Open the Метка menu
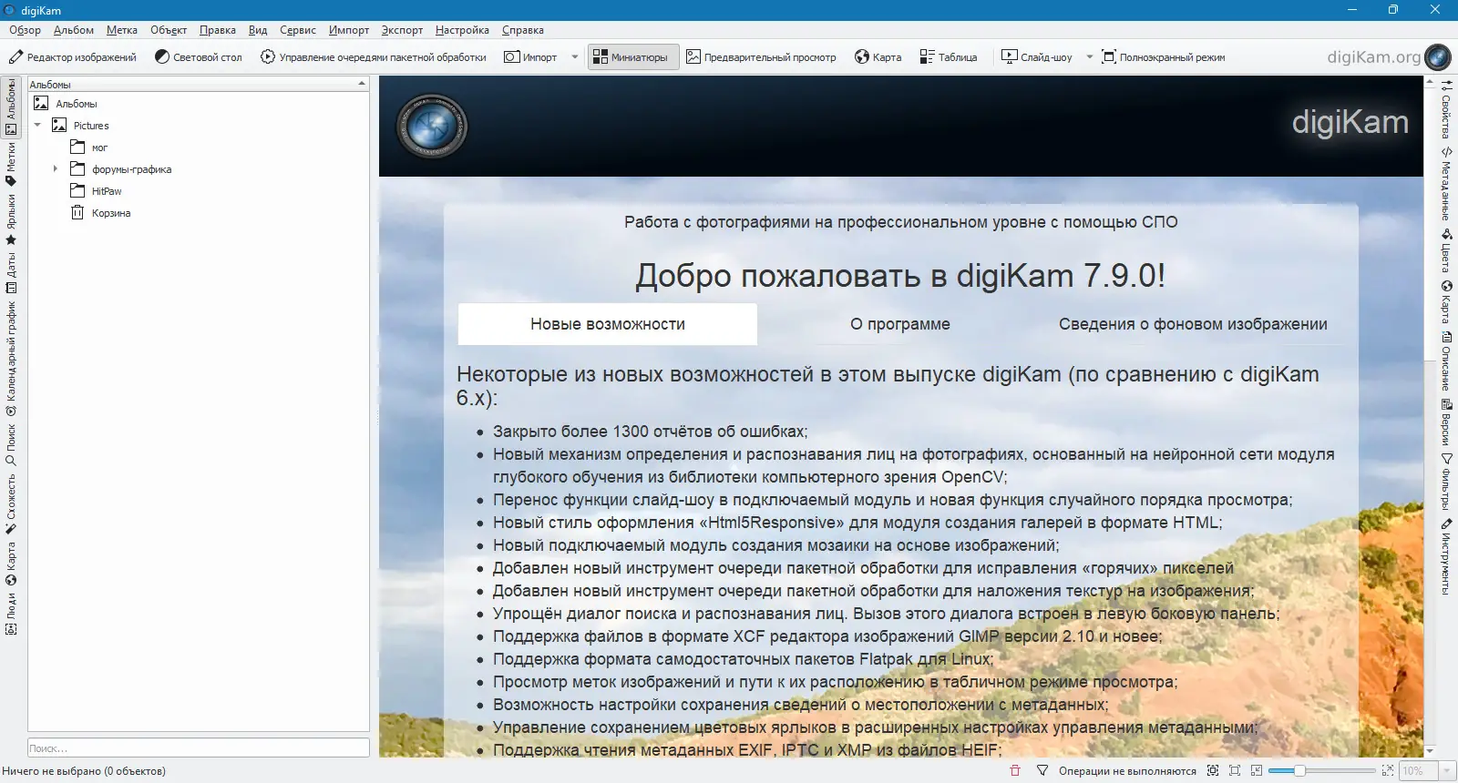This screenshot has height=783, width=1458. coord(122,30)
